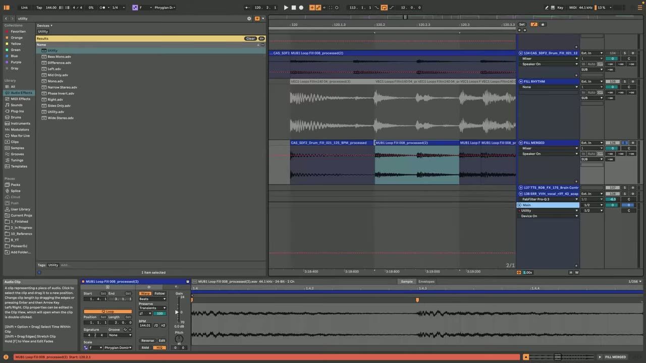Click the Reverse button in clip view
Image resolution: width=646 pixels, height=363 pixels.
click(147, 340)
